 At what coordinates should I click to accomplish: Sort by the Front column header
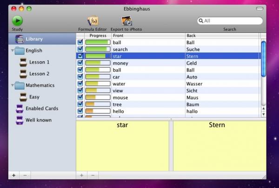click(x=148, y=36)
